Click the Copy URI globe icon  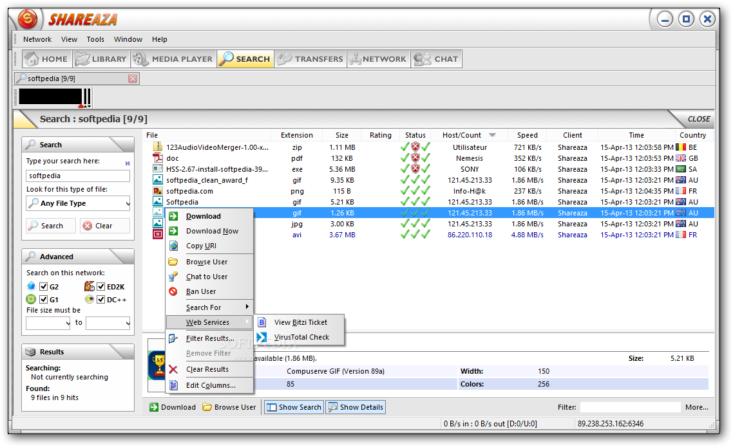[173, 246]
